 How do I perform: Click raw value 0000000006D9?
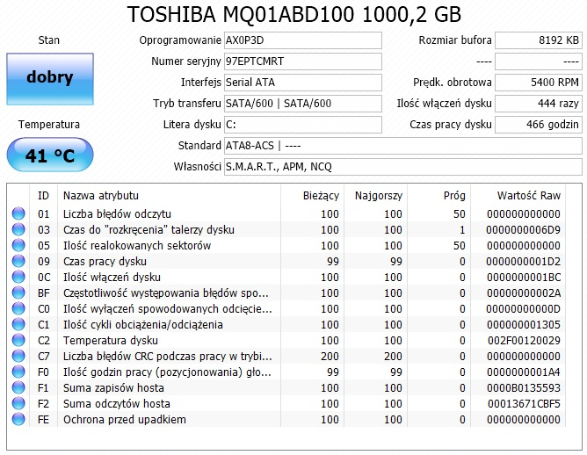click(524, 230)
